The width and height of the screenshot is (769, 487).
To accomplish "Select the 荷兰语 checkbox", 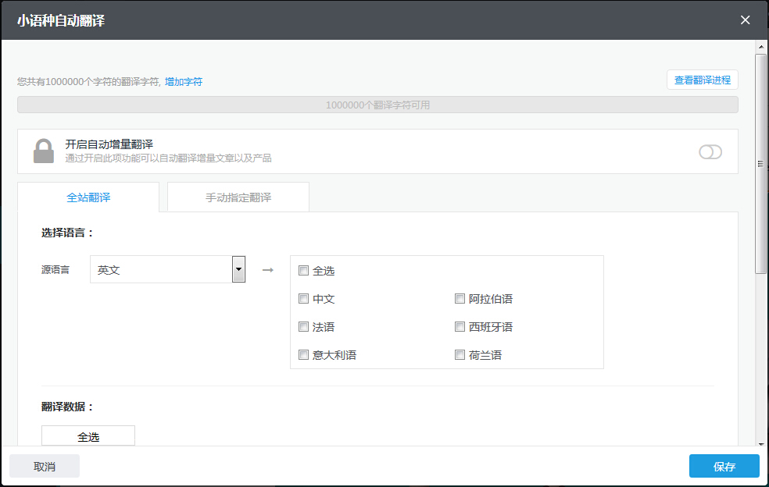I will point(460,355).
